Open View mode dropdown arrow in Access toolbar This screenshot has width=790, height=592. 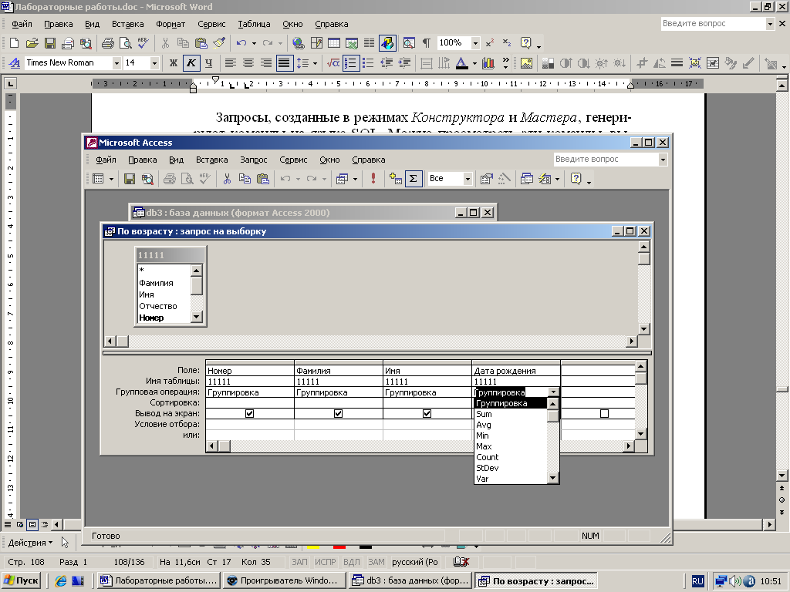(111, 179)
